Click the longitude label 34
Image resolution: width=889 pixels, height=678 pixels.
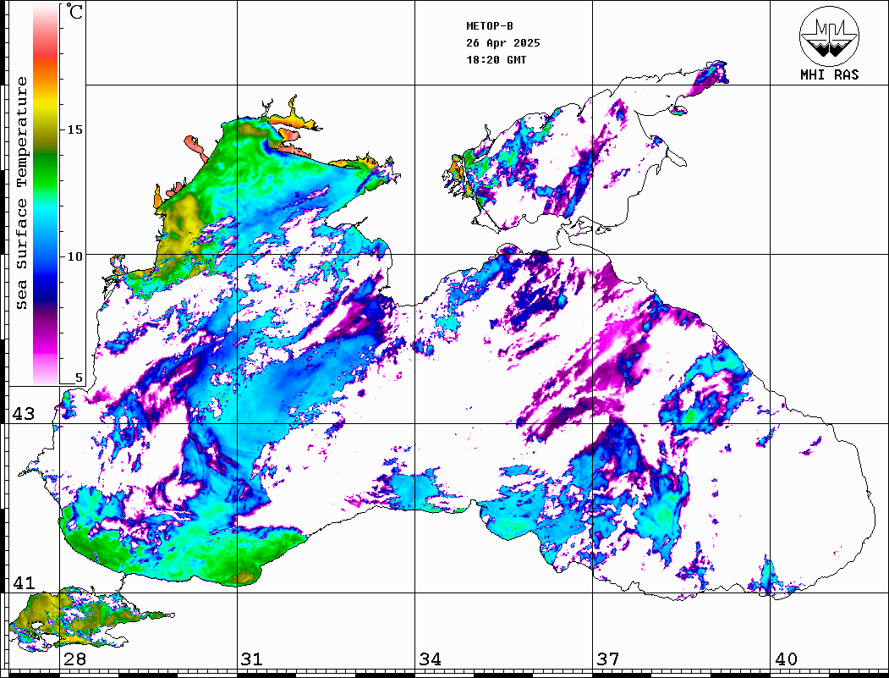click(x=431, y=659)
